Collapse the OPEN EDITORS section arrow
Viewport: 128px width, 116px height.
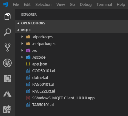(18, 23)
